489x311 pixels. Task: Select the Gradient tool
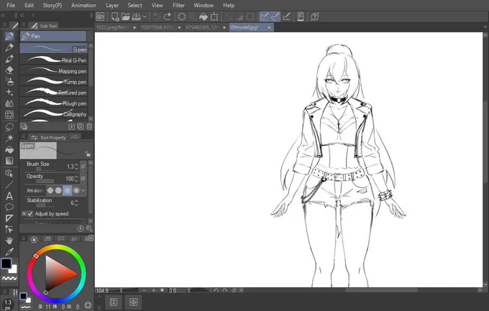coord(9,161)
